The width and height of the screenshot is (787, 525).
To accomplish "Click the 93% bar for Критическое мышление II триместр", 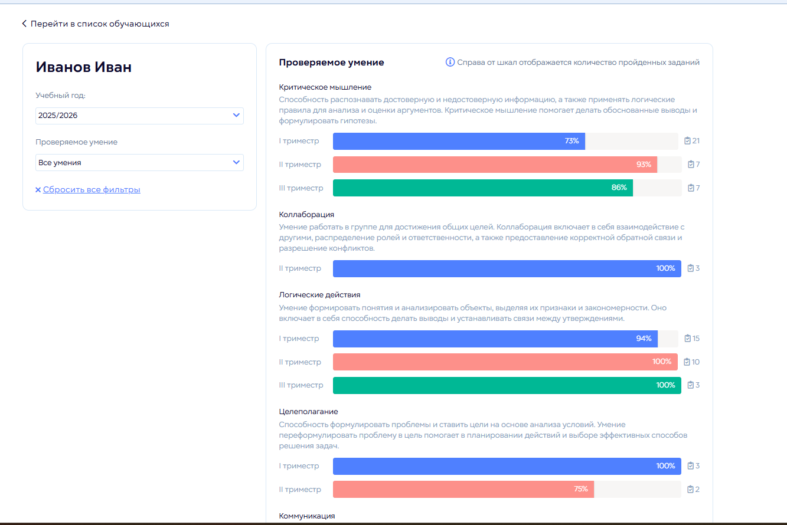I will point(495,165).
